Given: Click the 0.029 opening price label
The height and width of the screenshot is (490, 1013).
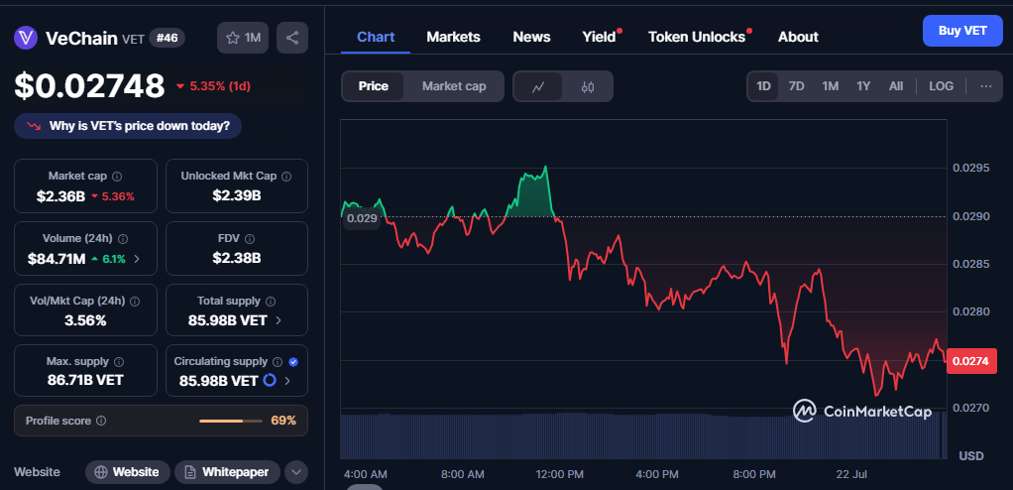Looking at the screenshot, I should click(x=362, y=218).
